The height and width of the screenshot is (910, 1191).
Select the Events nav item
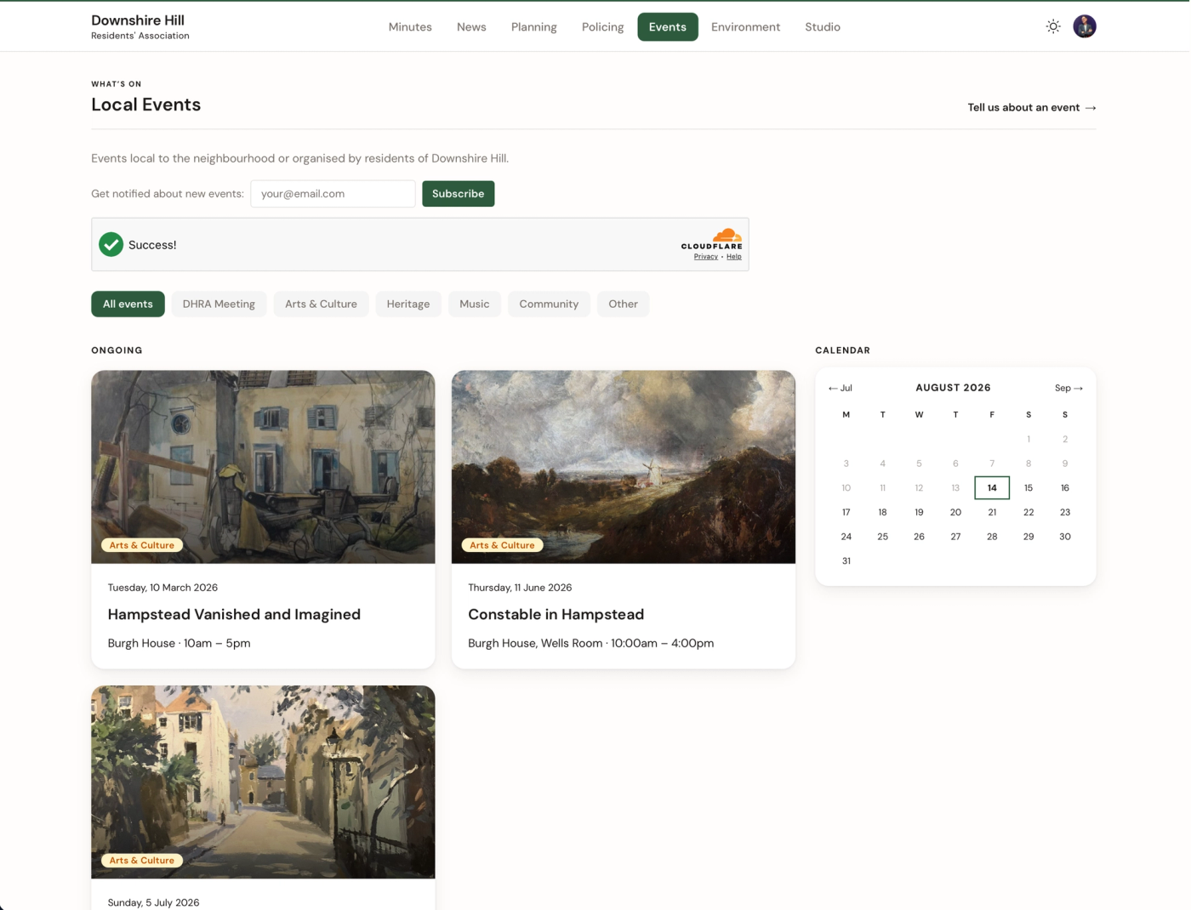[668, 27]
